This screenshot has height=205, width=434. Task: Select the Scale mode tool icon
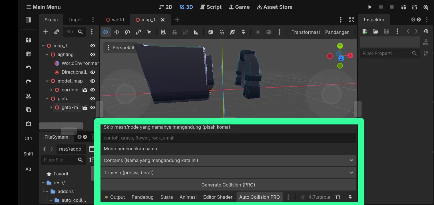[x=138, y=32]
